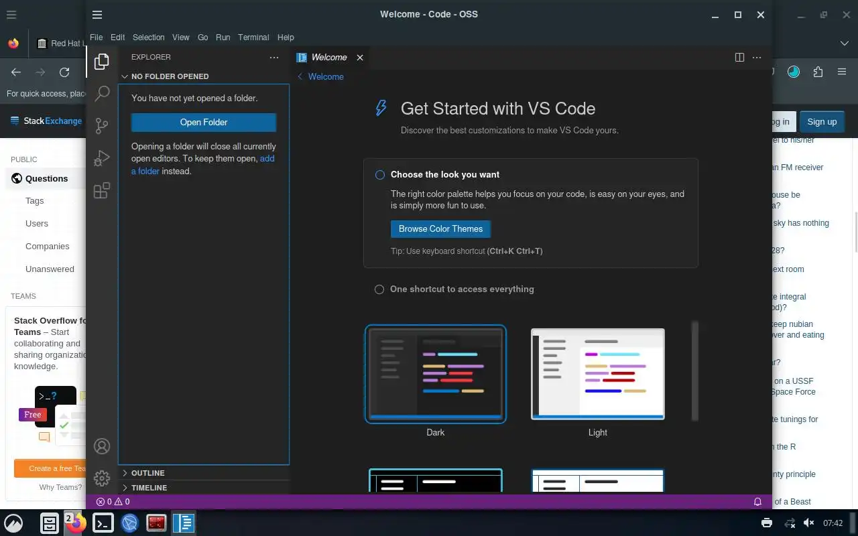This screenshot has width=858, height=536.
Task: Open Firefox list all tabs dropdown
Action: pyautogui.click(x=844, y=43)
